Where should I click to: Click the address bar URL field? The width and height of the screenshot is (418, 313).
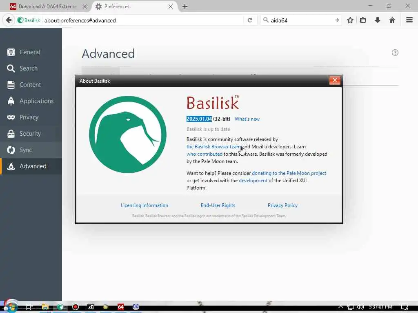pos(143,20)
